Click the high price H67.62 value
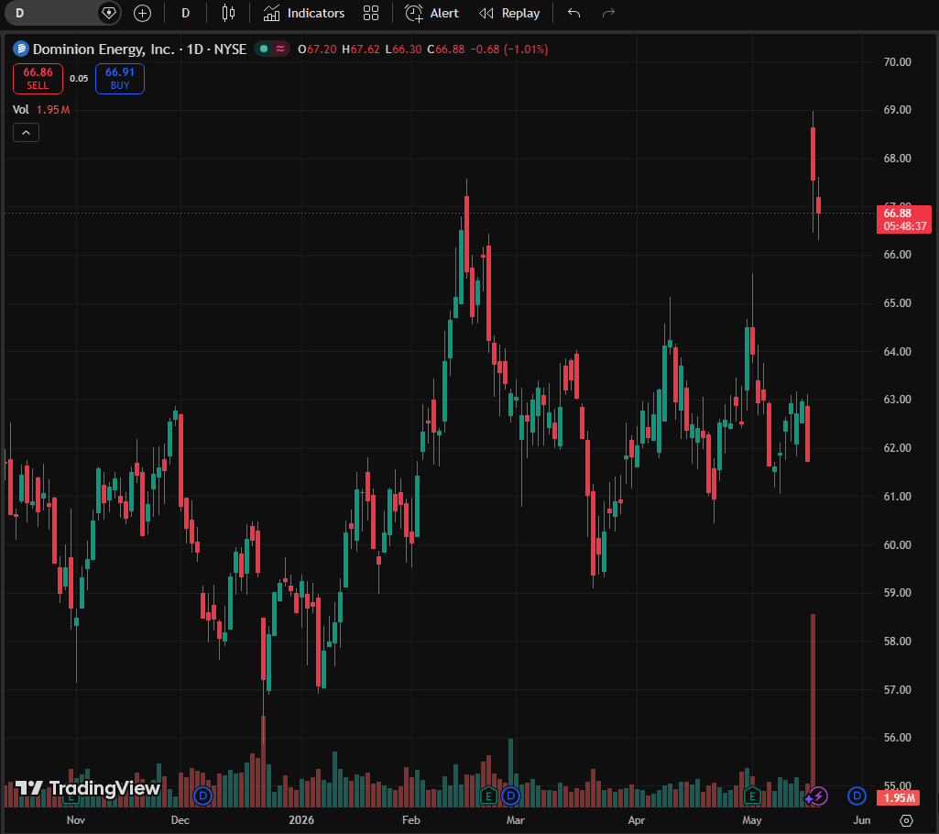This screenshot has width=939, height=834. [361, 49]
